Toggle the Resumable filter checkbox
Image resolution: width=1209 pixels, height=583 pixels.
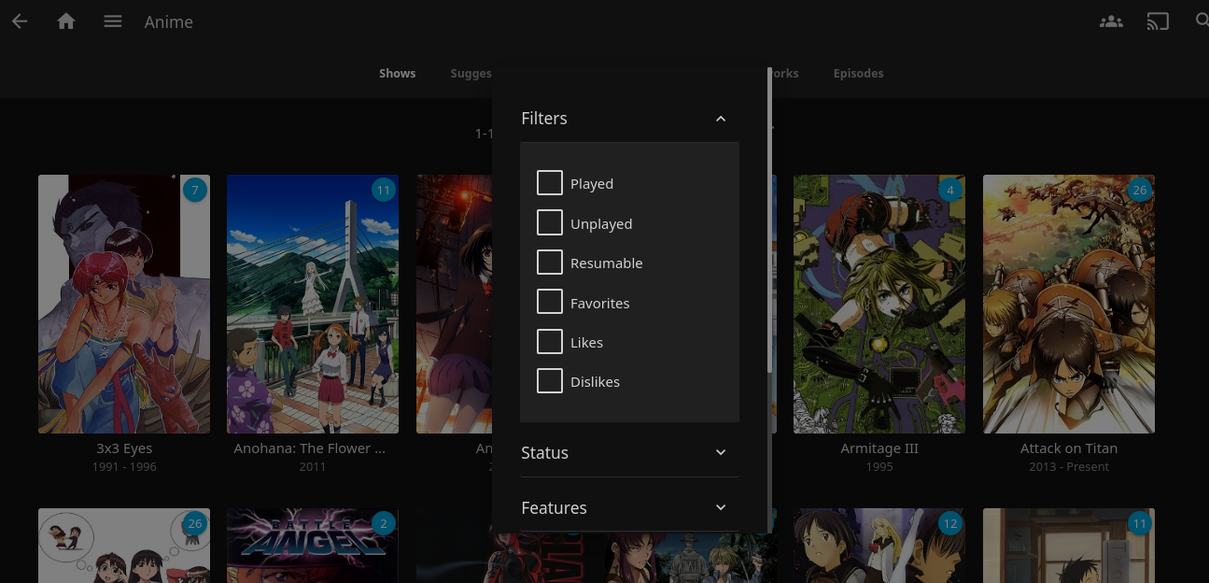[550, 263]
